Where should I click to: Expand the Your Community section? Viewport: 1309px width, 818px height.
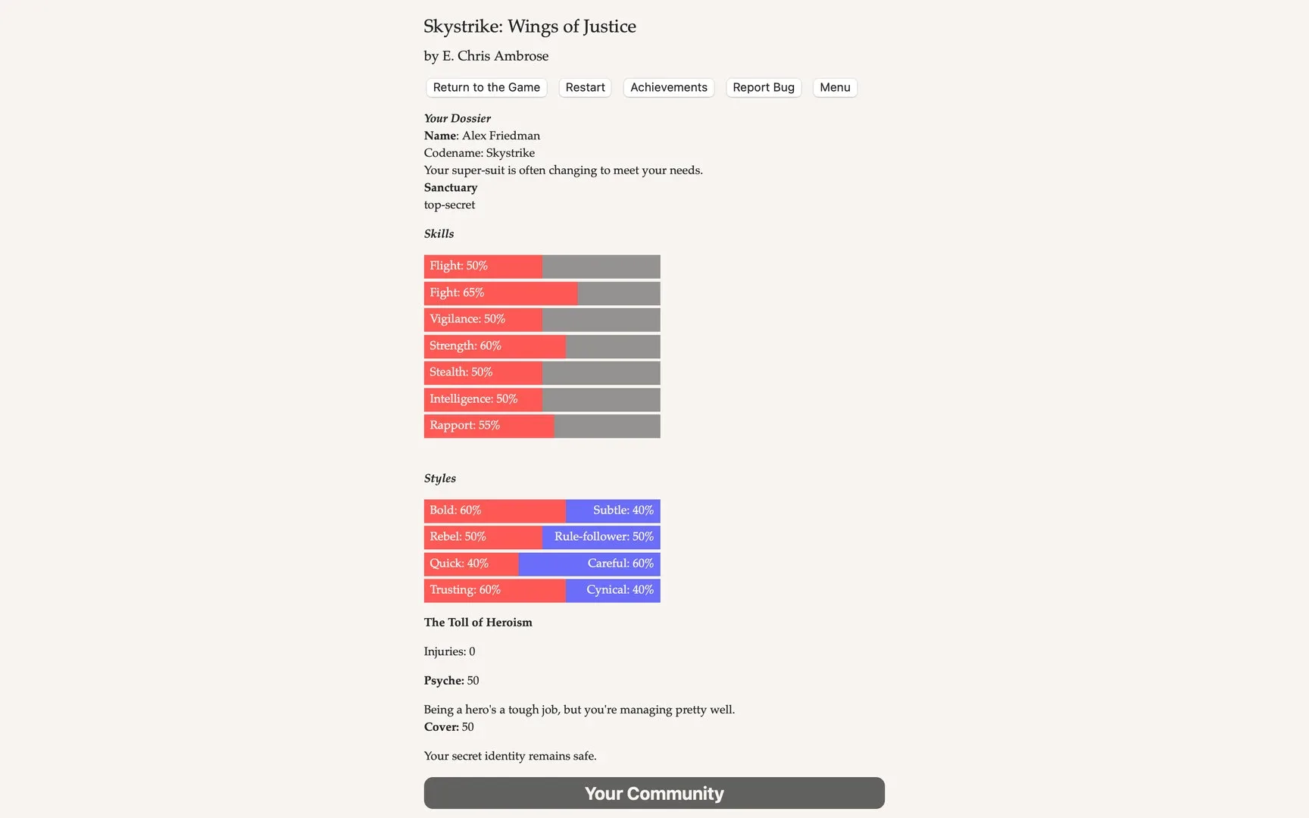click(654, 793)
